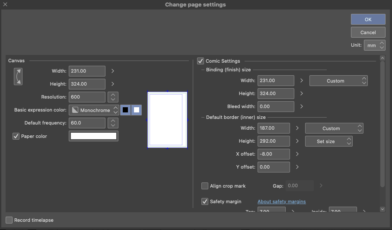Click the white Paper color swatch

point(93,136)
